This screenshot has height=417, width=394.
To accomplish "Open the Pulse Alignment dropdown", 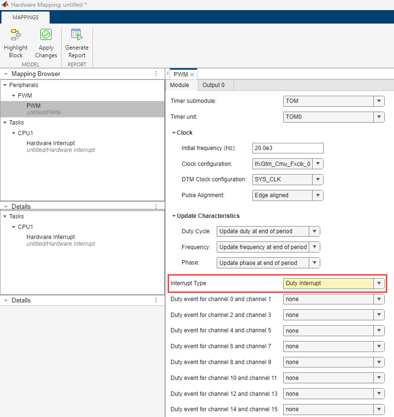I will coord(318,195).
